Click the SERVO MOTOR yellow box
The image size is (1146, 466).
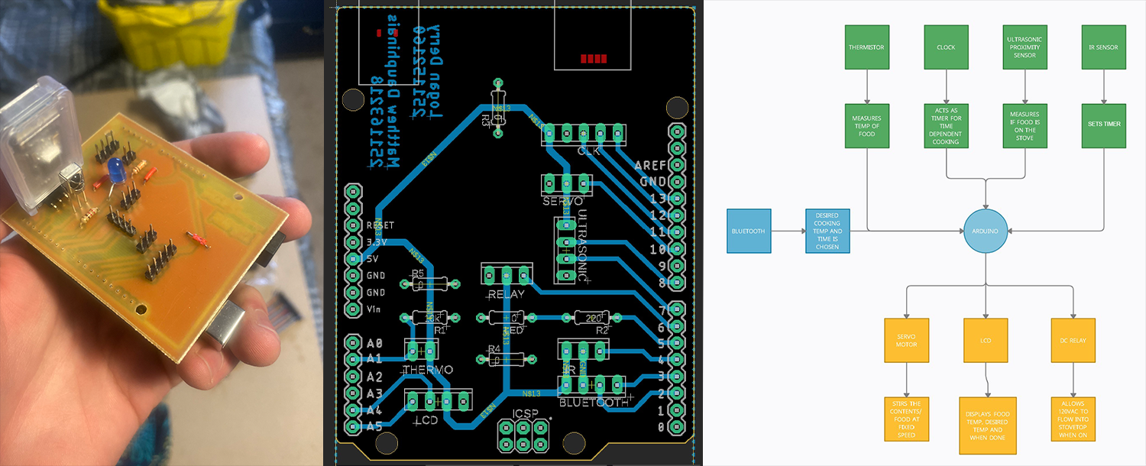(906, 340)
